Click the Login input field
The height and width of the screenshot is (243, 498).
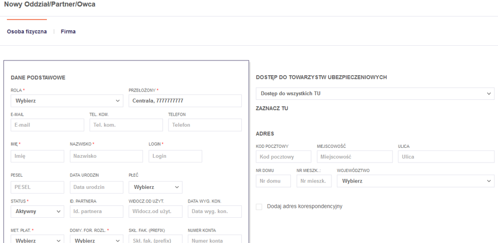click(x=175, y=156)
